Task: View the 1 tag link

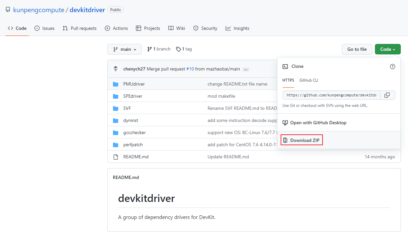Action: [x=184, y=49]
